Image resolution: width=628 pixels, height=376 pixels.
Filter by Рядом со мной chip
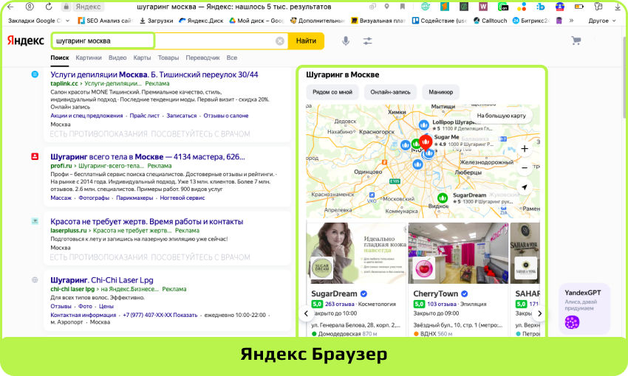(x=332, y=92)
